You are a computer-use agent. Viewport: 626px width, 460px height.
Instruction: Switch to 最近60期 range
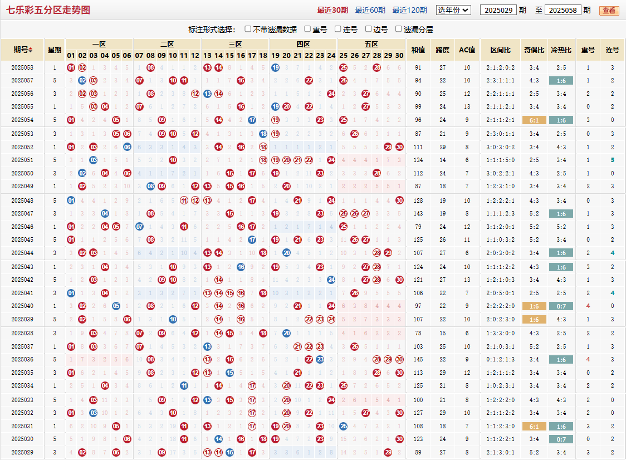[x=370, y=10]
